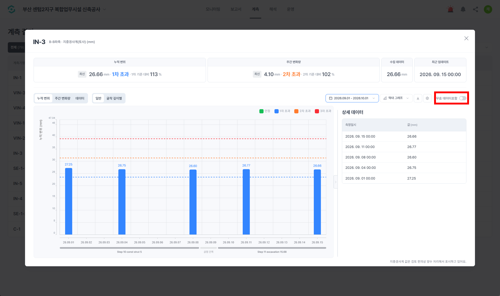
Task: Click the bar labeled 26.77
Action: pos(246,202)
